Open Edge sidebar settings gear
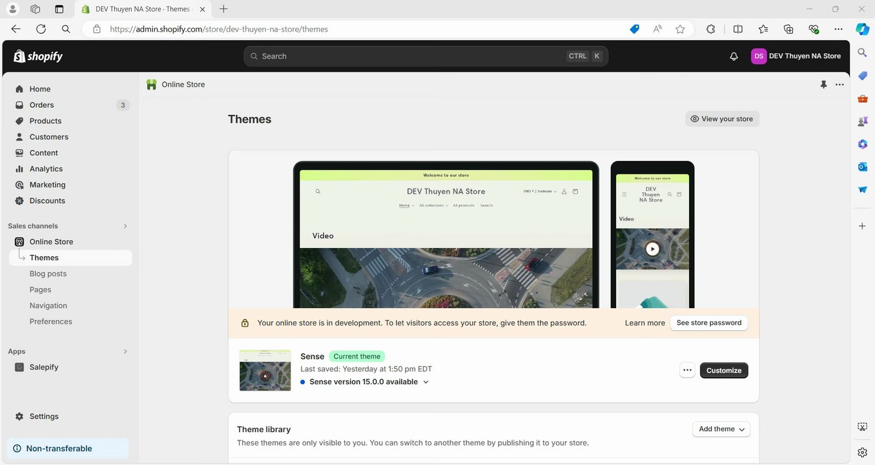The width and height of the screenshot is (875, 465). coord(862,453)
